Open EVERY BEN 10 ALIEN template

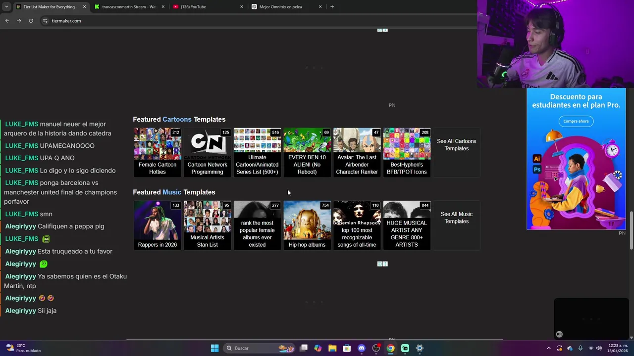(x=307, y=152)
